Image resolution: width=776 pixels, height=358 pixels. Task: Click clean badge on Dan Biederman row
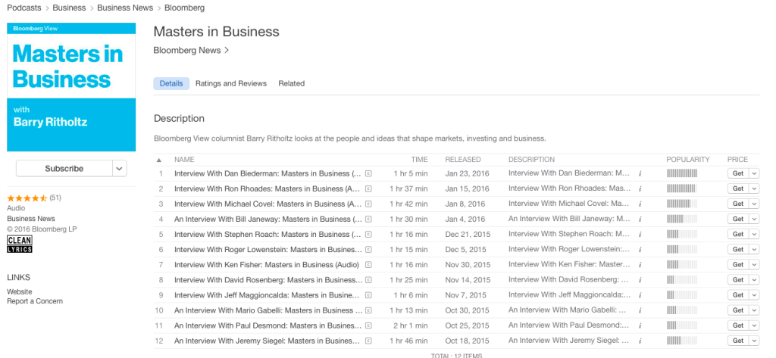click(x=369, y=173)
